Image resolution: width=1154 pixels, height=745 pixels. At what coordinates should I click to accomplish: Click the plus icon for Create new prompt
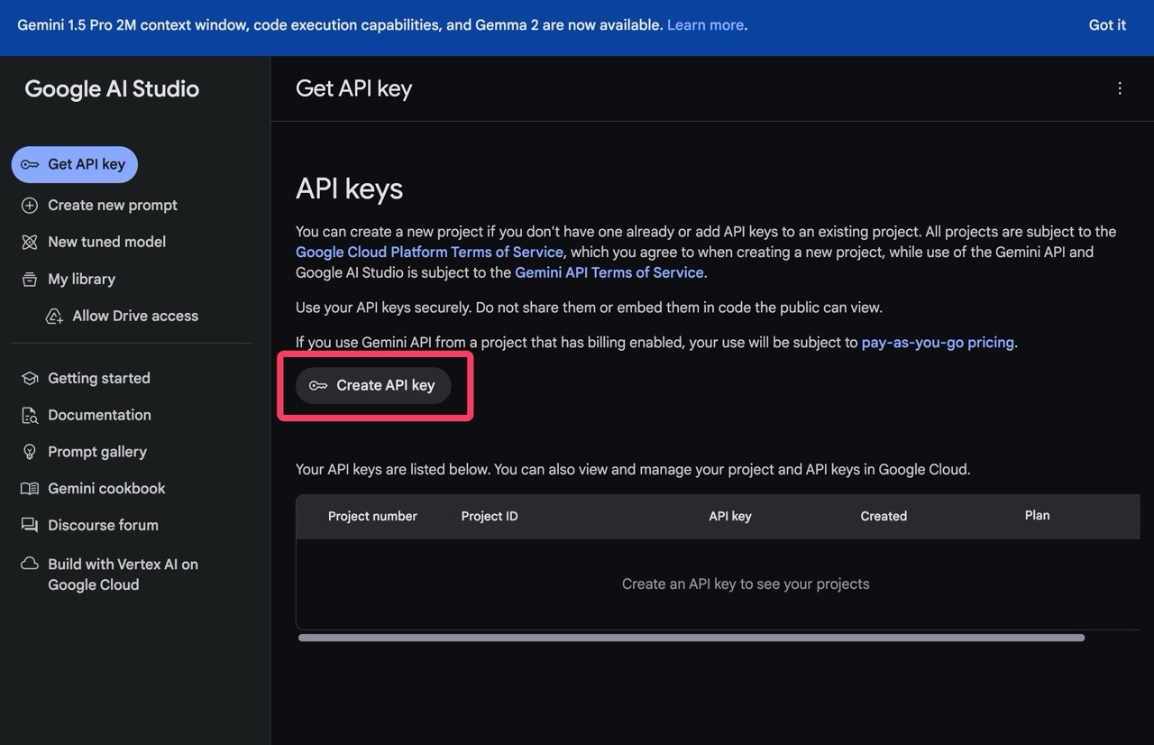(30, 206)
